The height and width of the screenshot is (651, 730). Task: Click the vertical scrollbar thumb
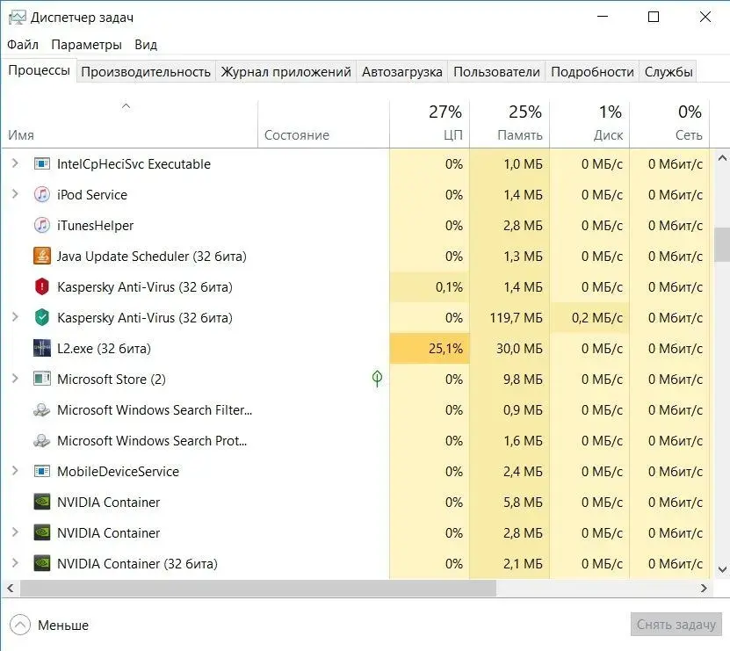coord(722,244)
